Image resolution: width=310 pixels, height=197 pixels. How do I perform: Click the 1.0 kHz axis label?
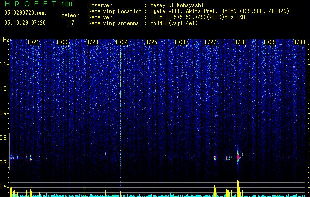coord(4,89)
